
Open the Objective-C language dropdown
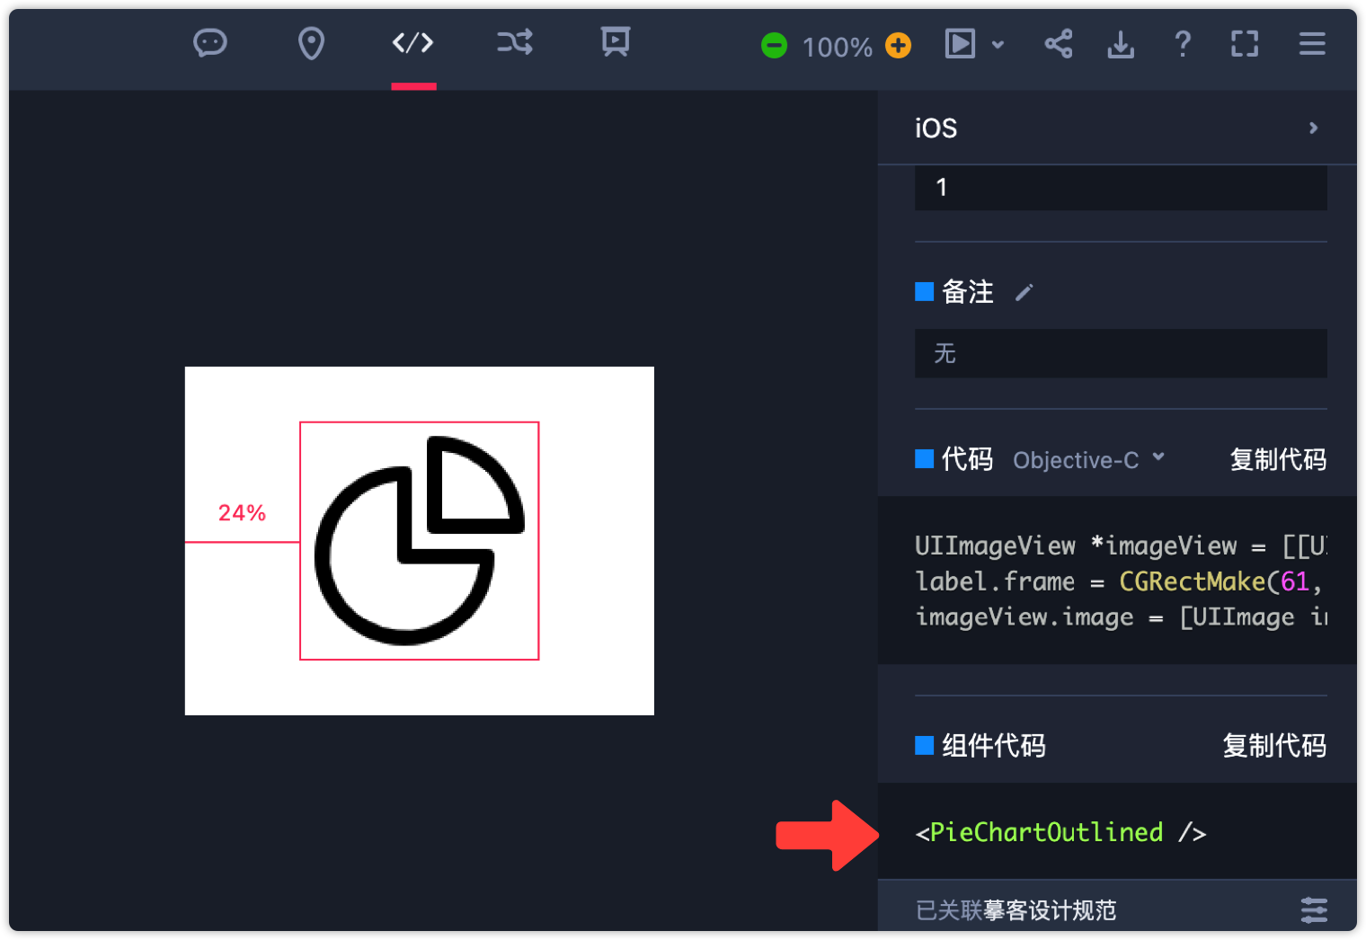(x=1088, y=460)
